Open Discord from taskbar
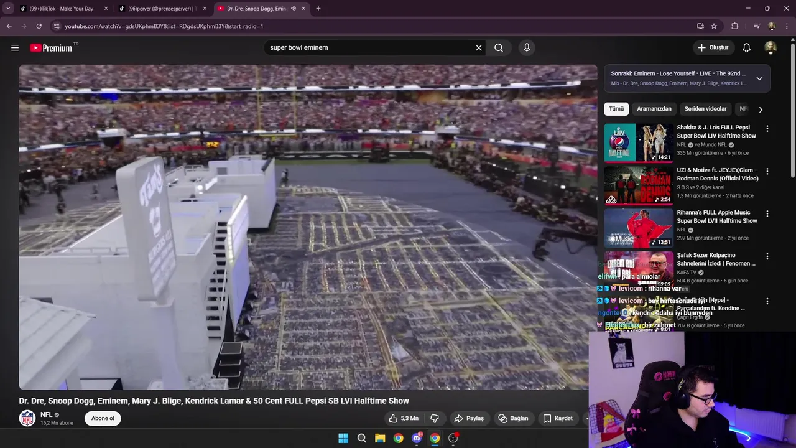Image resolution: width=796 pixels, height=448 pixels. coord(417,438)
